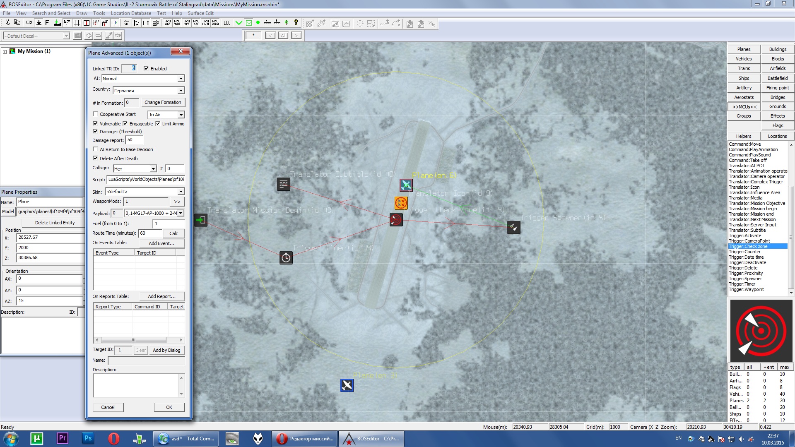Enable AI Return to Base Decision
The width and height of the screenshot is (795, 447).
click(95, 149)
